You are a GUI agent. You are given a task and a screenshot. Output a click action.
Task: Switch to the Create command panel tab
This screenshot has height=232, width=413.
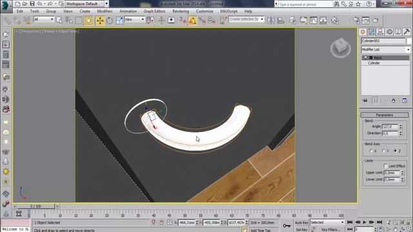[363, 32]
